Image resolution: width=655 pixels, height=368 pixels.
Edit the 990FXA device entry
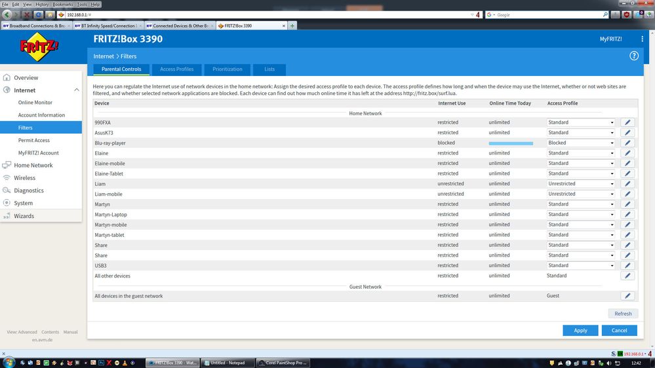(627, 122)
